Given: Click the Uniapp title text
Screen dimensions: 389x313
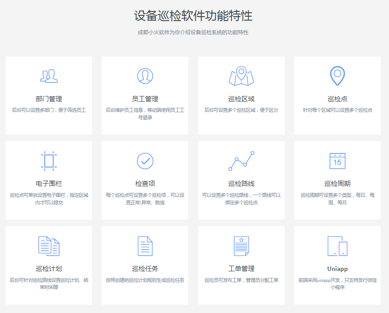Looking at the screenshot, I should (x=337, y=269).
